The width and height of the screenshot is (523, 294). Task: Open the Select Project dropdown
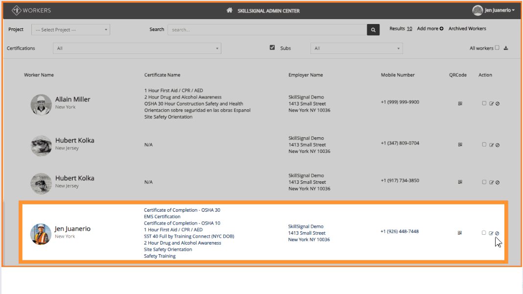pos(71,30)
